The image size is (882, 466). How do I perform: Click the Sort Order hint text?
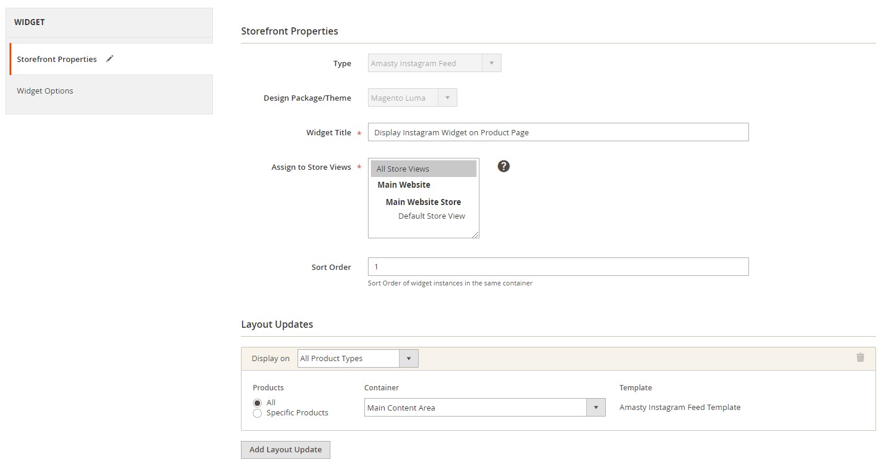(450, 283)
